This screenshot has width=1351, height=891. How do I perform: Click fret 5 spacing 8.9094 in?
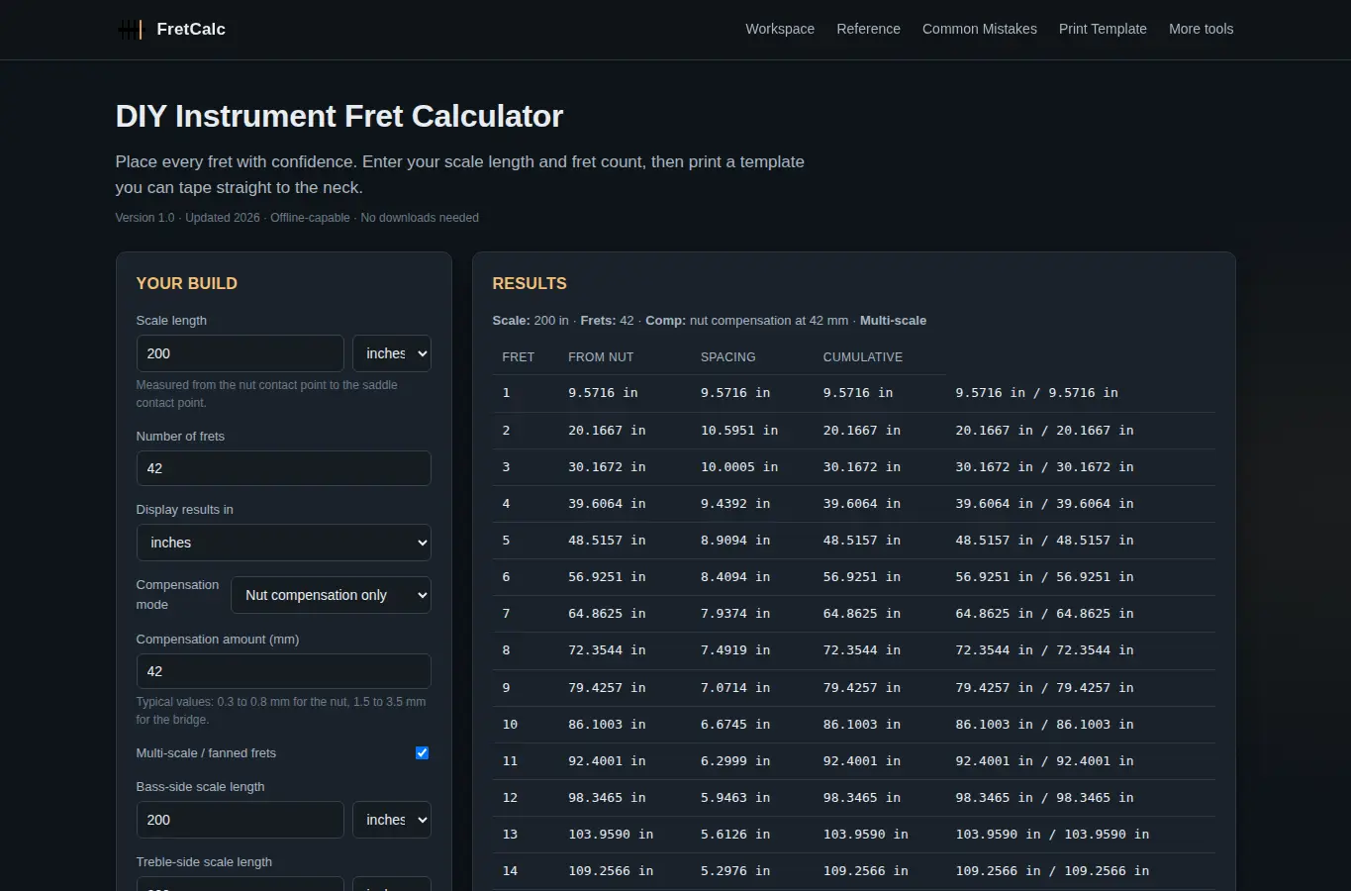pyautogui.click(x=735, y=541)
